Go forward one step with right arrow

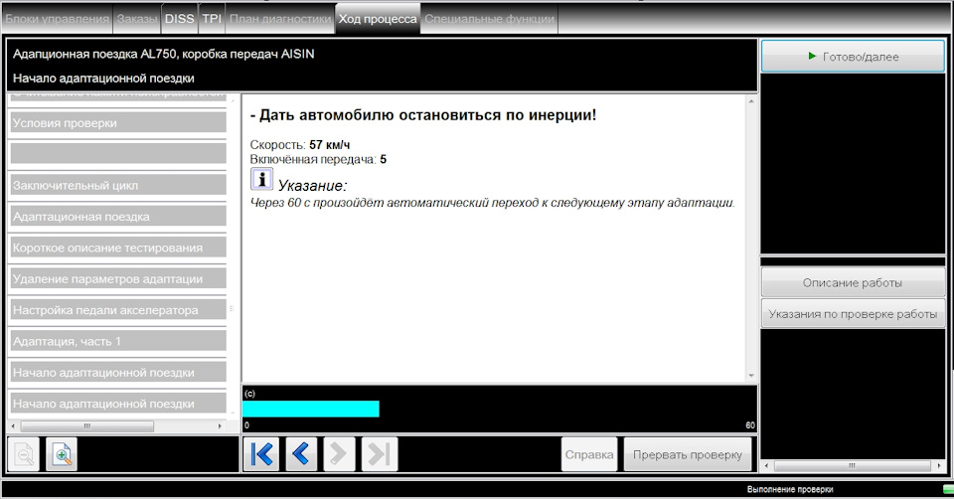click(339, 454)
